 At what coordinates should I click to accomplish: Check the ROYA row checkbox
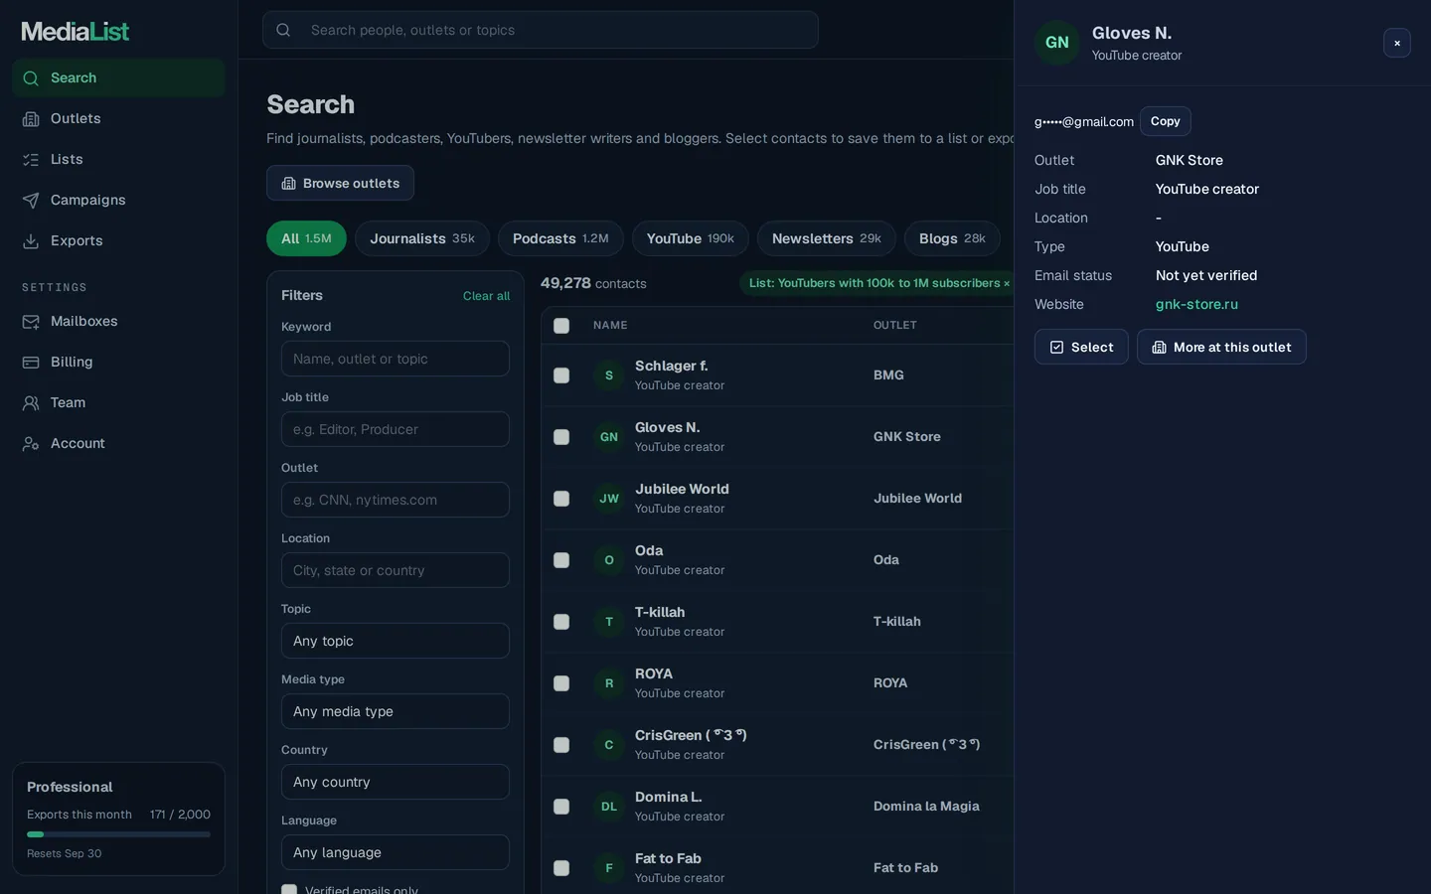coord(561,683)
